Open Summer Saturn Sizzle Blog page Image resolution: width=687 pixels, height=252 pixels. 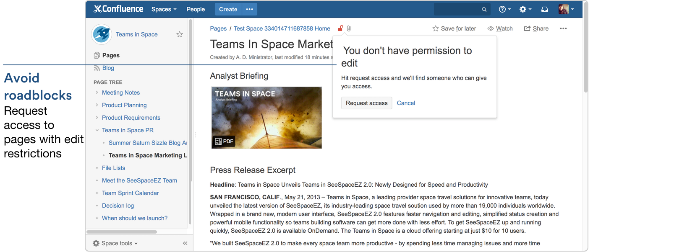tap(148, 143)
